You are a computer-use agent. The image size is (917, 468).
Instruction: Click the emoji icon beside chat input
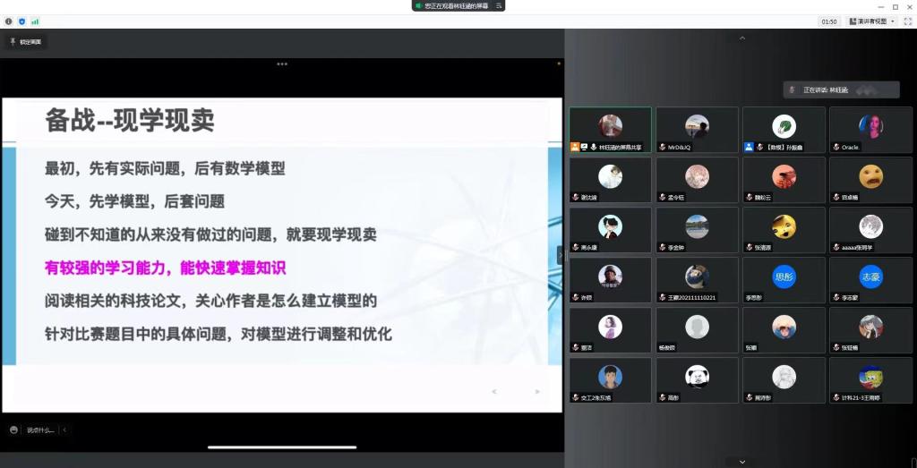[13, 430]
